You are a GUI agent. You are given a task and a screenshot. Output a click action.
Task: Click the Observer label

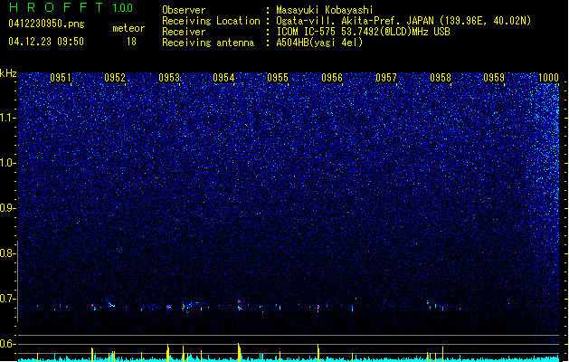(184, 10)
